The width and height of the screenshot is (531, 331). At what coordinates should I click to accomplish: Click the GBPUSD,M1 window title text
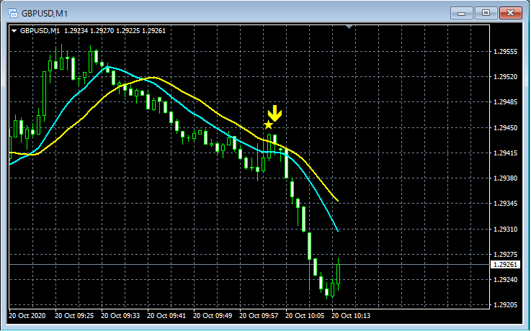coord(45,14)
